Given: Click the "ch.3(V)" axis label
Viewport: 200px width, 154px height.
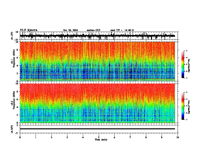Looking at the screenshot, I should 12,129.
